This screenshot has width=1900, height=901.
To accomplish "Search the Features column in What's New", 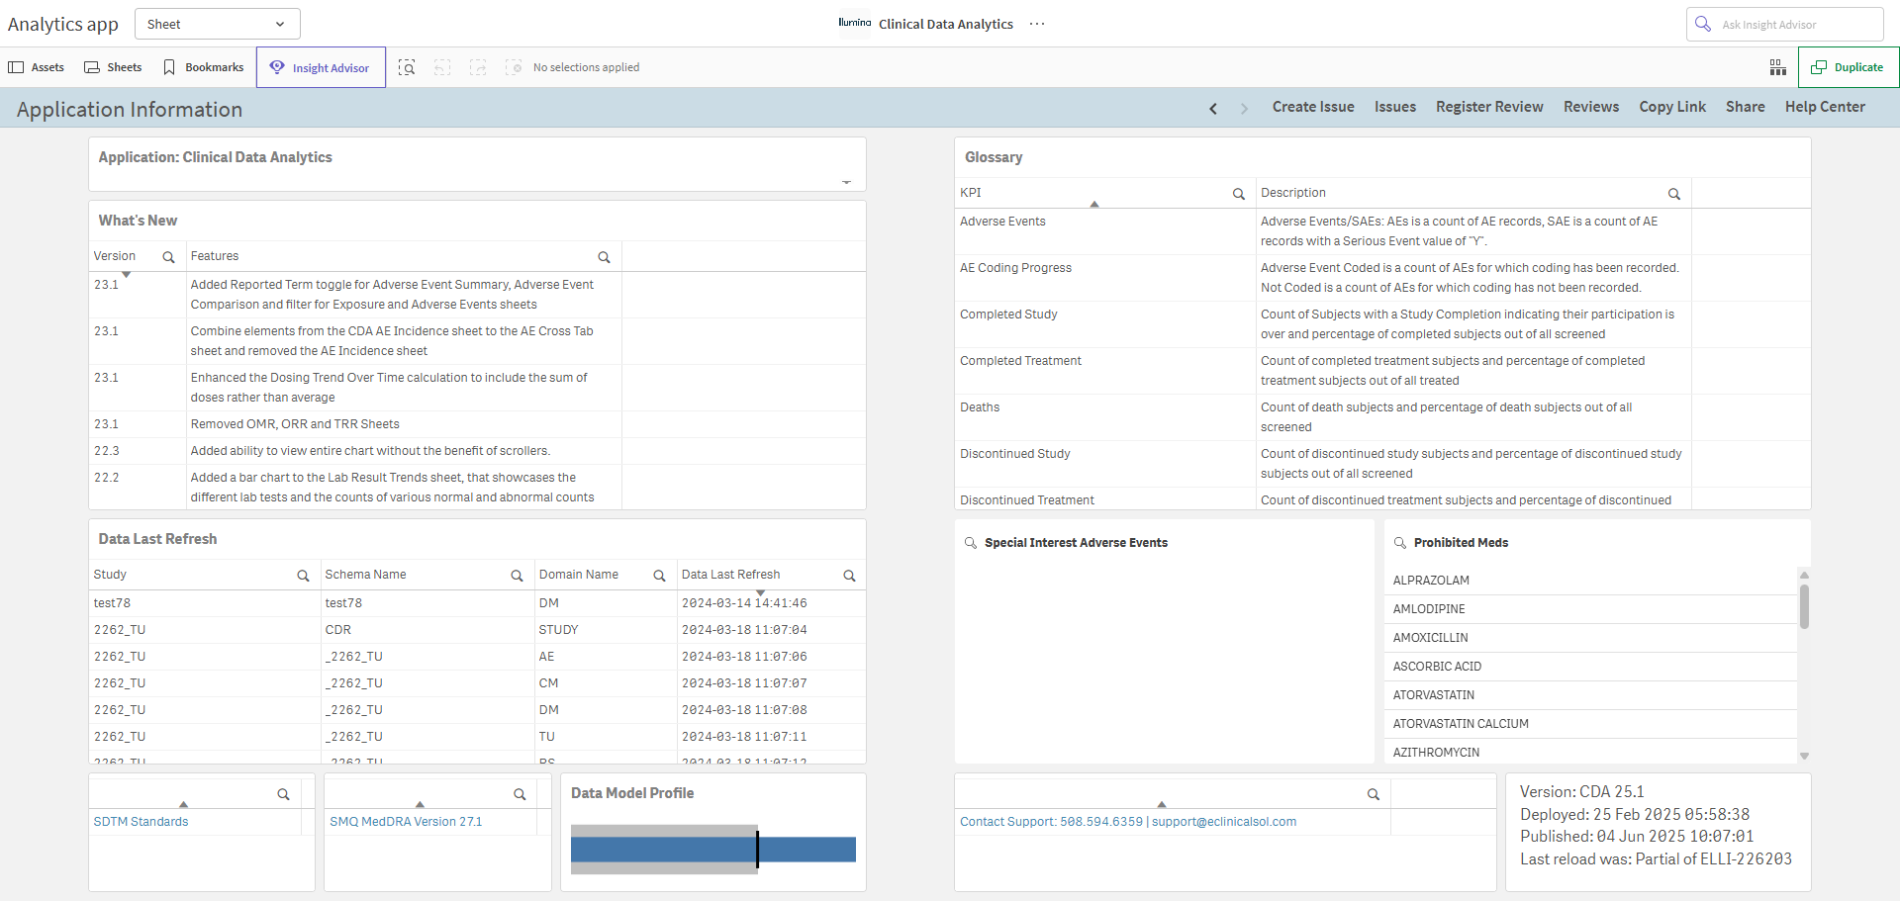I will click(x=604, y=257).
